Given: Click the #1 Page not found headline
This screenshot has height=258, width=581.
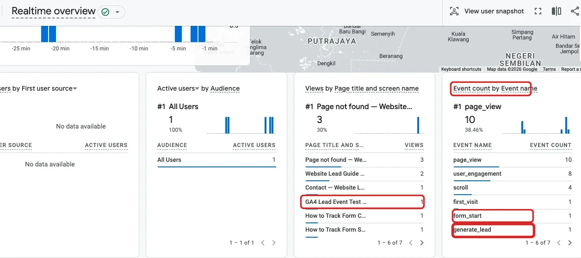Looking at the screenshot, I should (x=358, y=106).
